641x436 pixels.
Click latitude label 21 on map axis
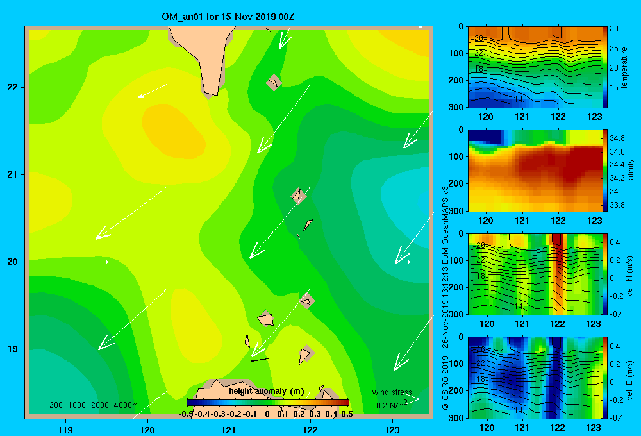click(13, 174)
